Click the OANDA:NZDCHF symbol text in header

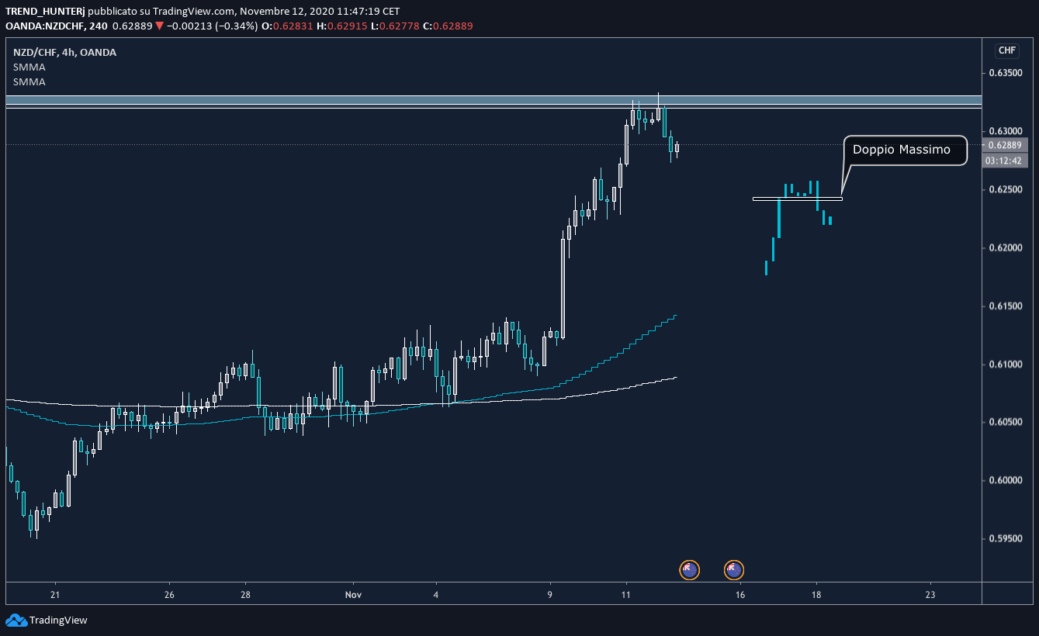[47, 26]
